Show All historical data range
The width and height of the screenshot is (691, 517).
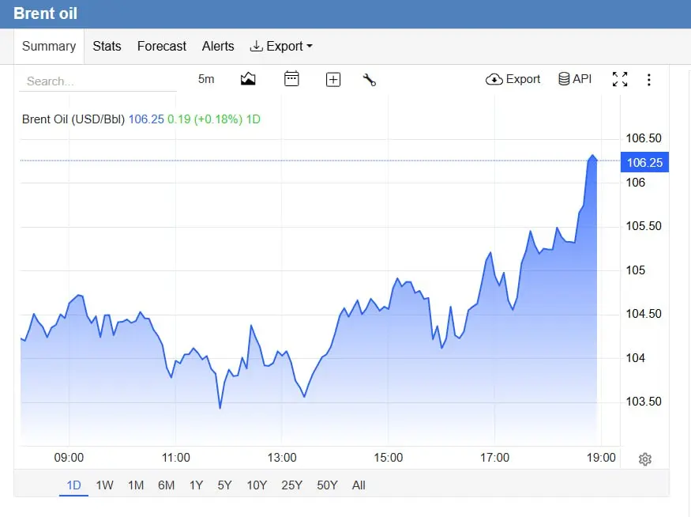359,485
